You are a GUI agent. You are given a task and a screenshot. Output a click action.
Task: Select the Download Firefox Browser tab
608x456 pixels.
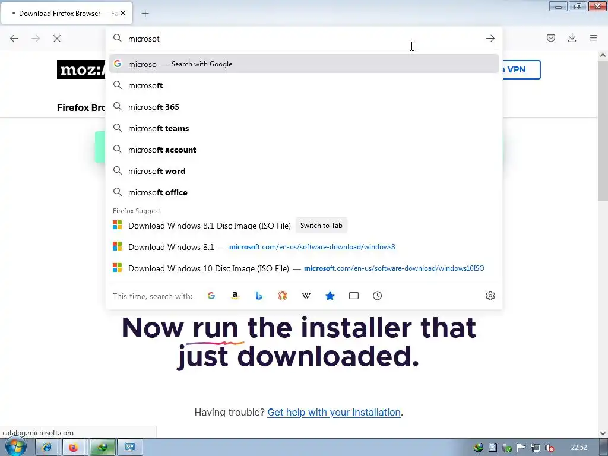point(66,13)
